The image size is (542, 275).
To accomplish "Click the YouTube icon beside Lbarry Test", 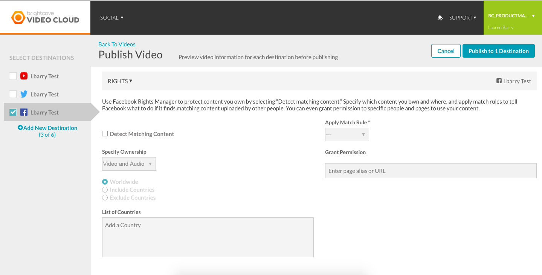I will point(24,76).
